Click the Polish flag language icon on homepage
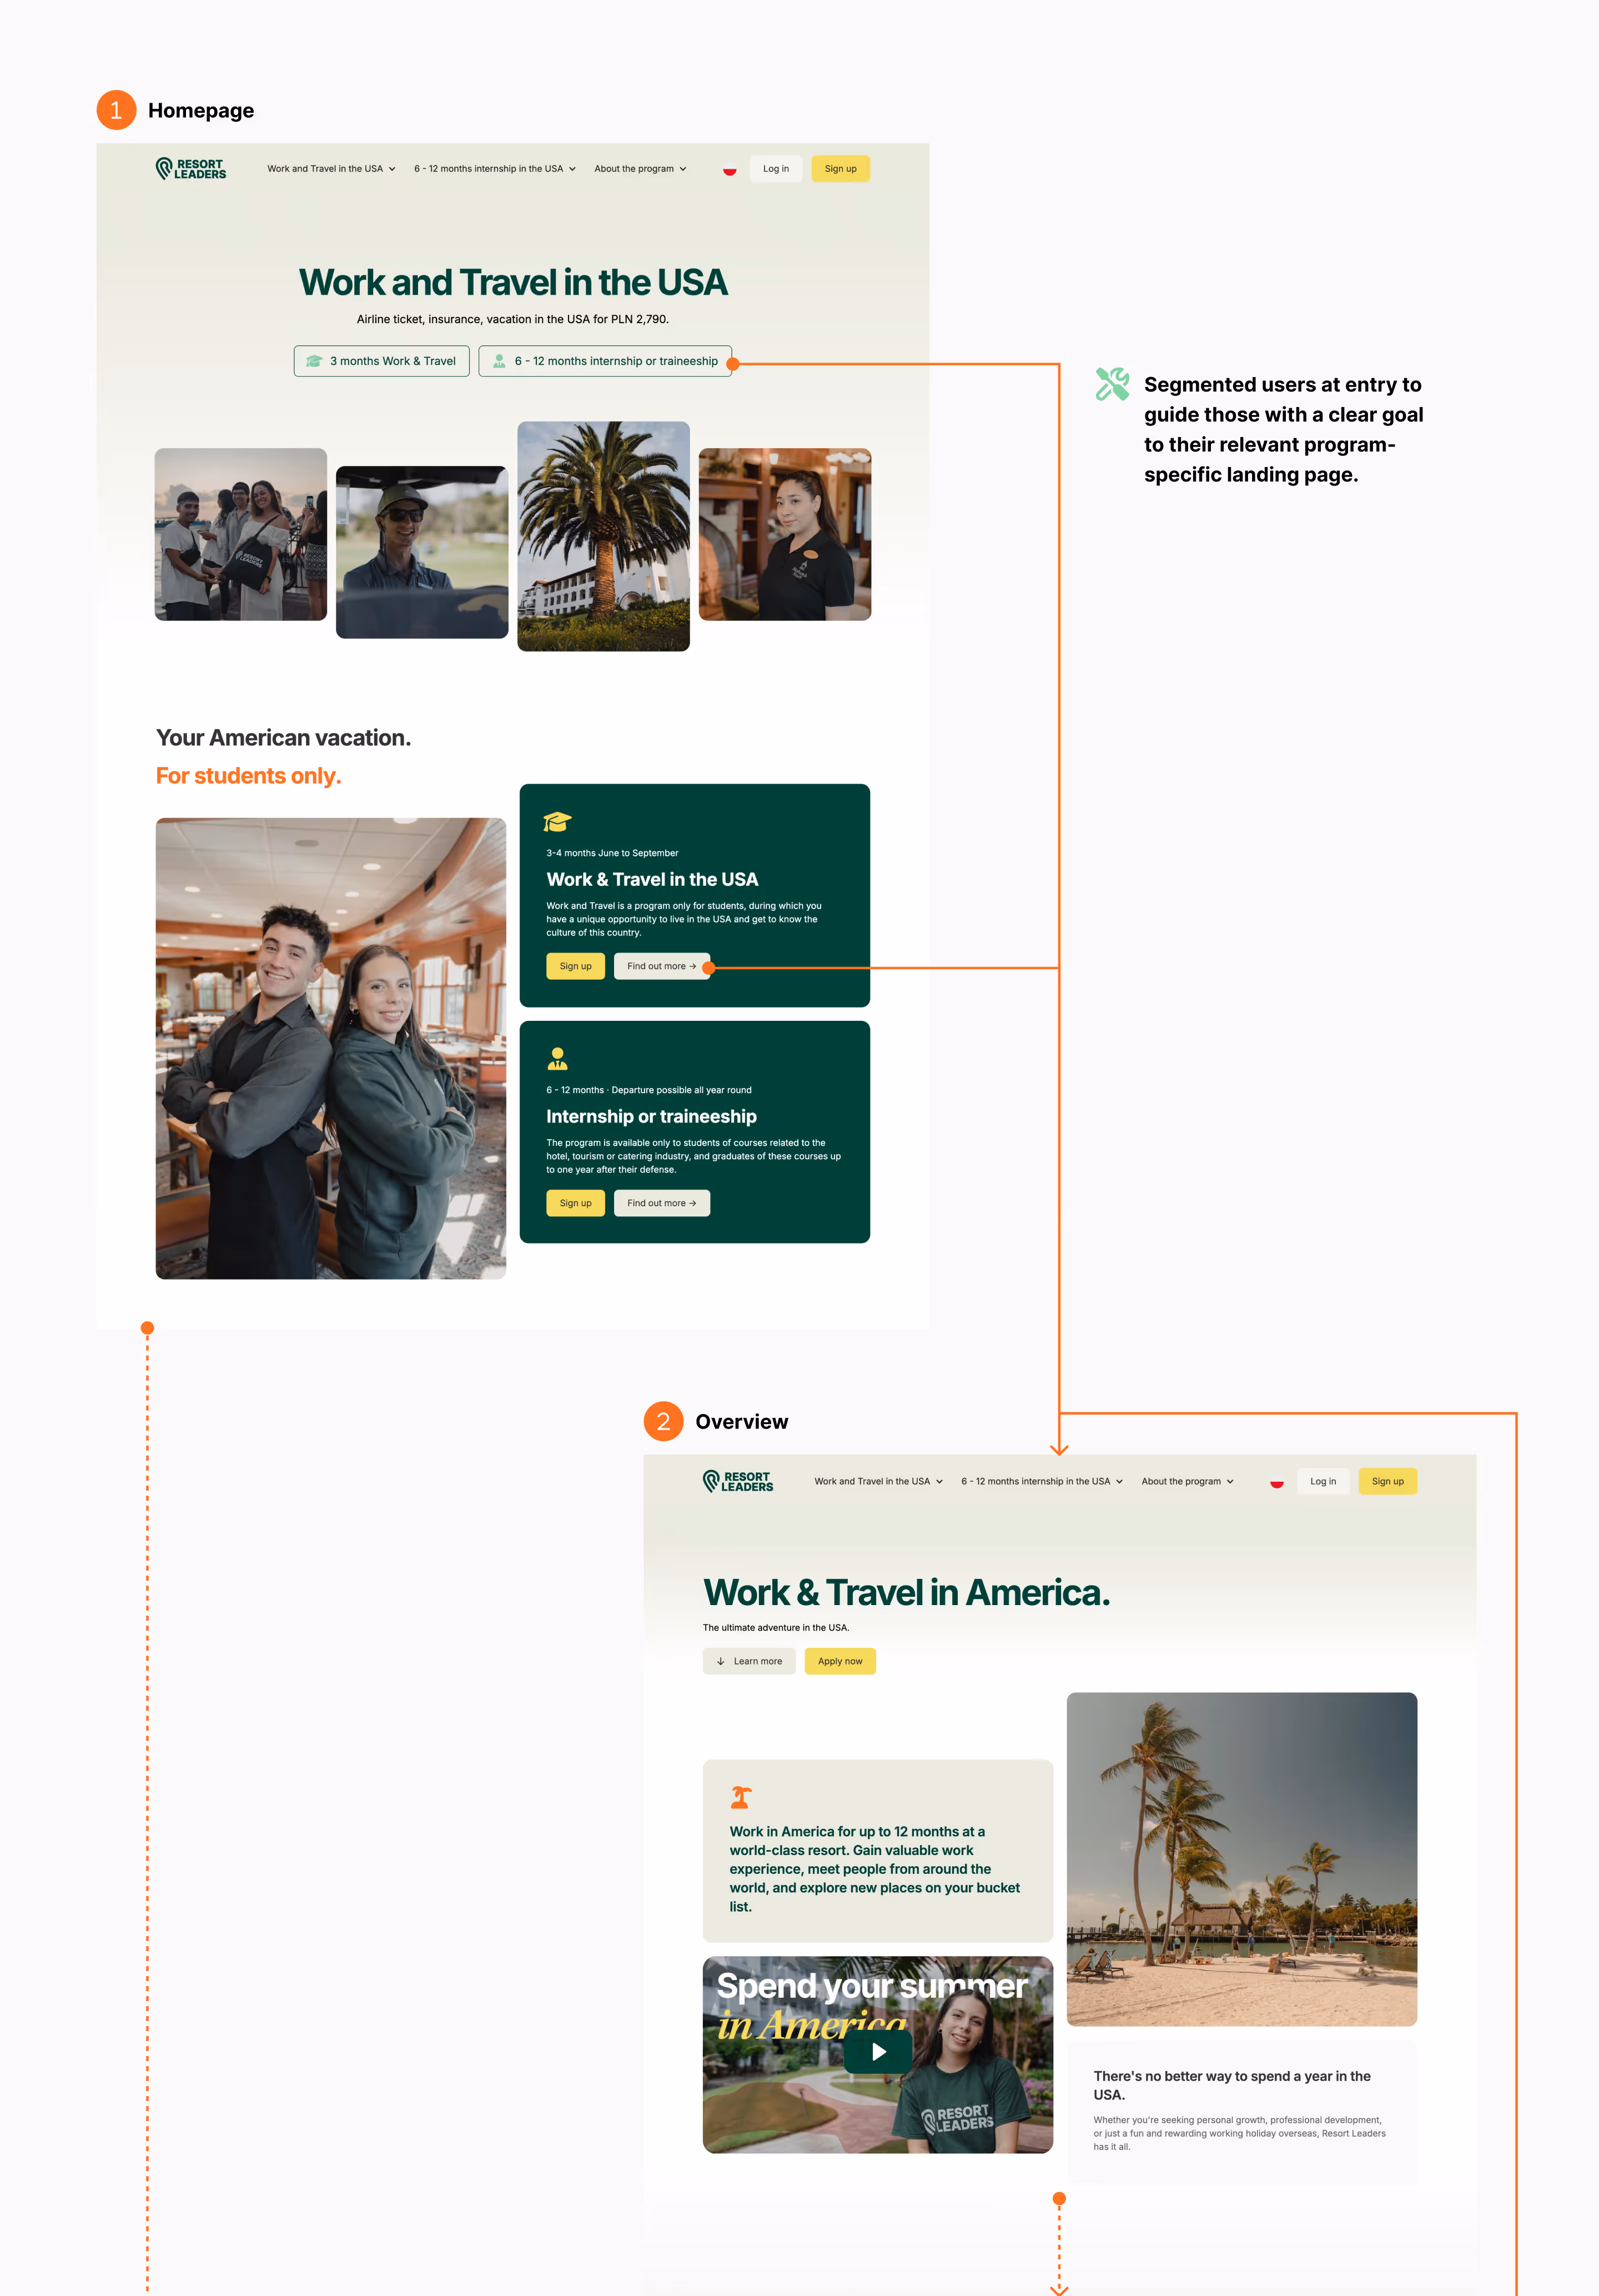Viewport: 1599px width, 2296px height. 730,170
